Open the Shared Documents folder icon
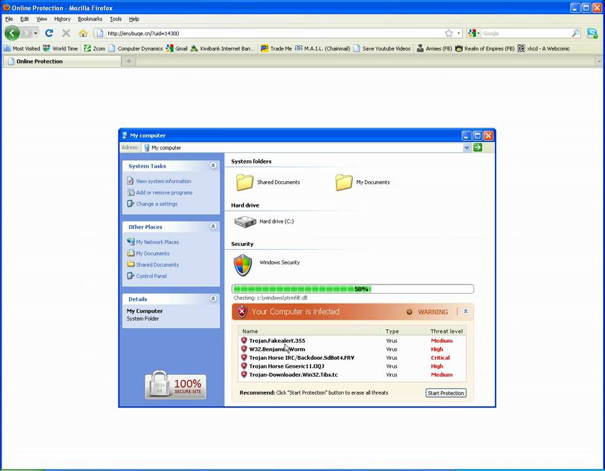Image resolution: width=605 pixels, height=471 pixels. (x=245, y=183)
